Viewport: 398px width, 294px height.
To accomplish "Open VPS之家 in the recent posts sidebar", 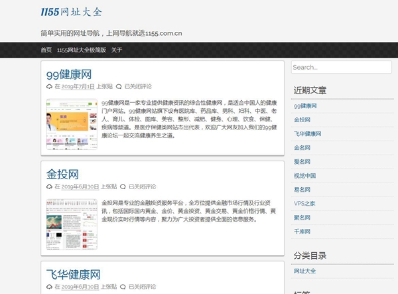I will [304, 204].
